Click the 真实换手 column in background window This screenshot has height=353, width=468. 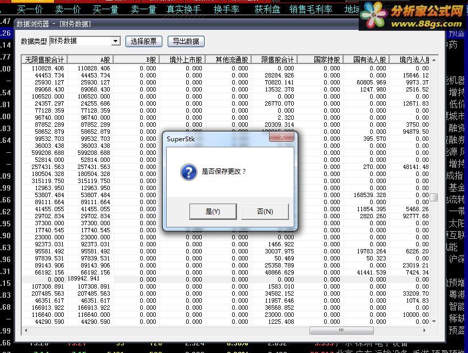tap(183, 10)
